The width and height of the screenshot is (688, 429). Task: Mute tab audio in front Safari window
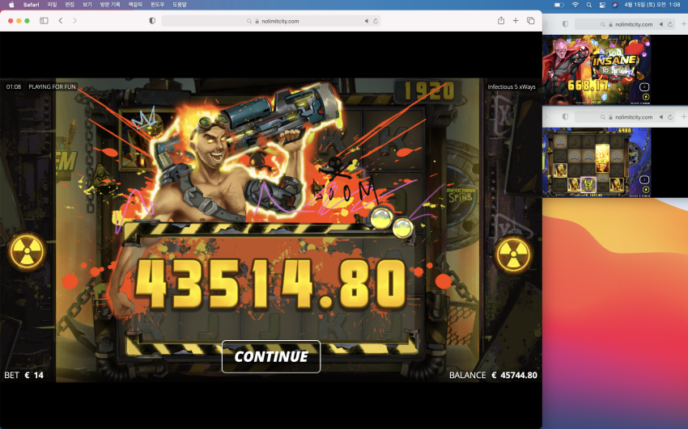tap(367, 21)
